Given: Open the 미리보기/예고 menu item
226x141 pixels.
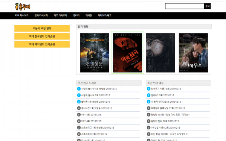Looking at the screenshot, I should [105, 15].
